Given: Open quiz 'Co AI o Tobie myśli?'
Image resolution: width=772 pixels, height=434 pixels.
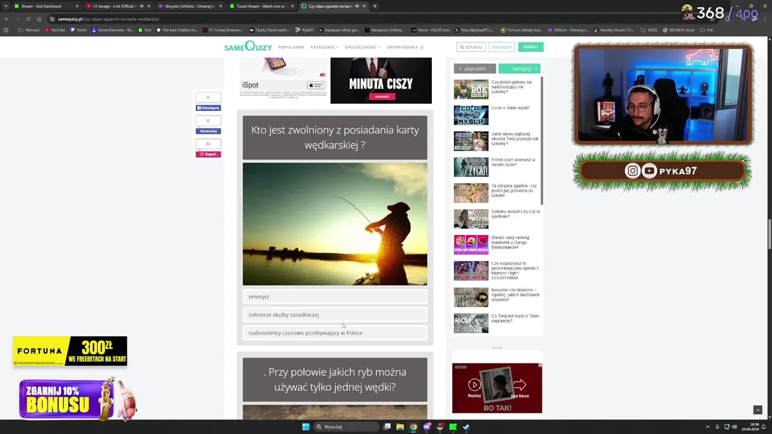Looking at the screenshot, I should click(x=510, y=108).
